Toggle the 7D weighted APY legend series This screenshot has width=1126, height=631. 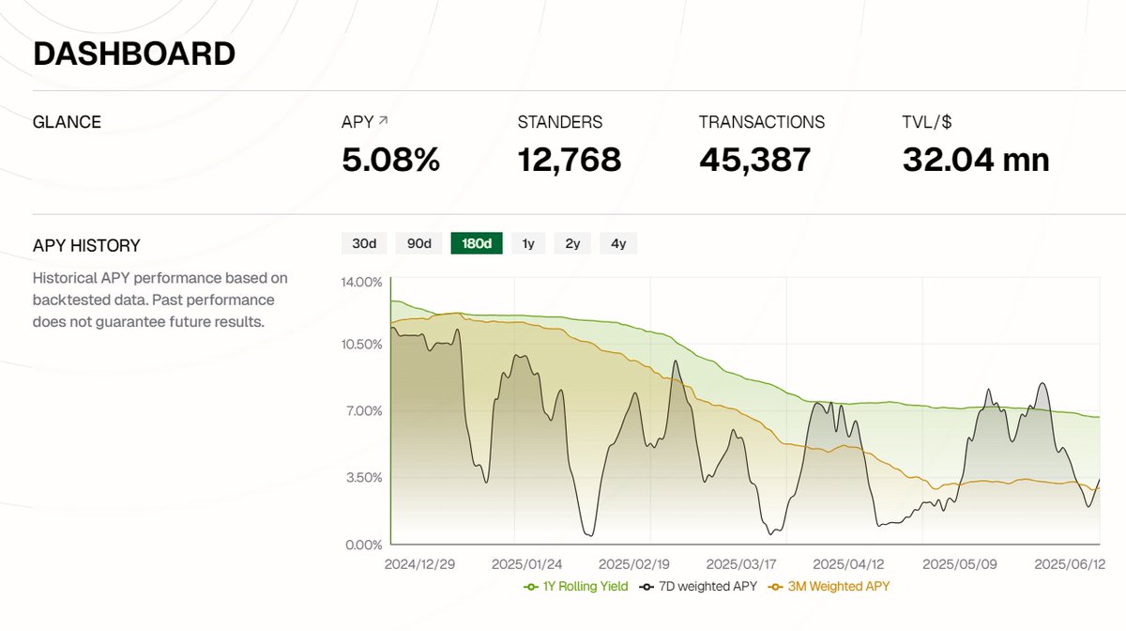coord(699,586)
